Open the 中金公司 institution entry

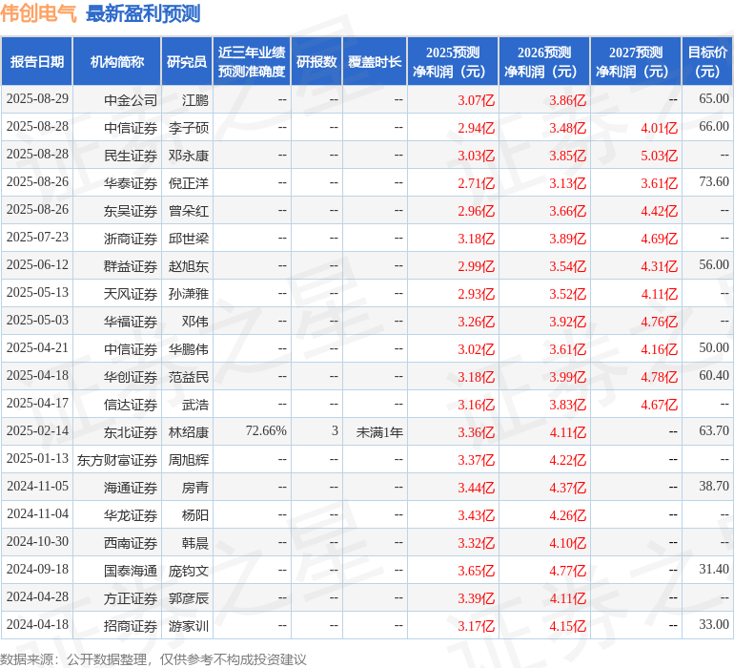pos(131,99)
